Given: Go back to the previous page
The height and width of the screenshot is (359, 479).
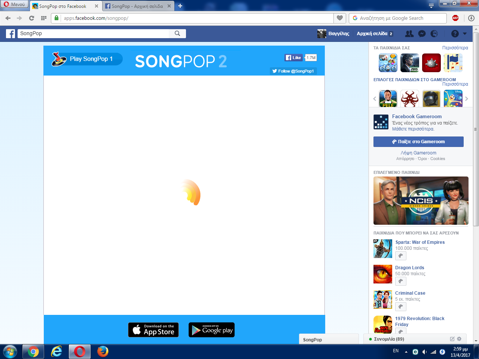Looking at the screenshot, I should point(8,18).
